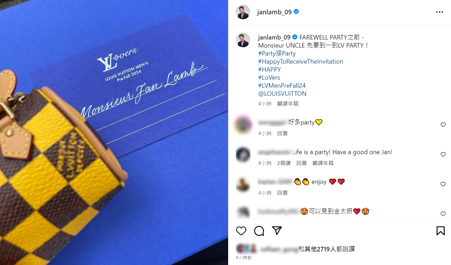Translate the caption using 翻譯年糕
This screenshot has width=451, height=265.
[288, 104]
